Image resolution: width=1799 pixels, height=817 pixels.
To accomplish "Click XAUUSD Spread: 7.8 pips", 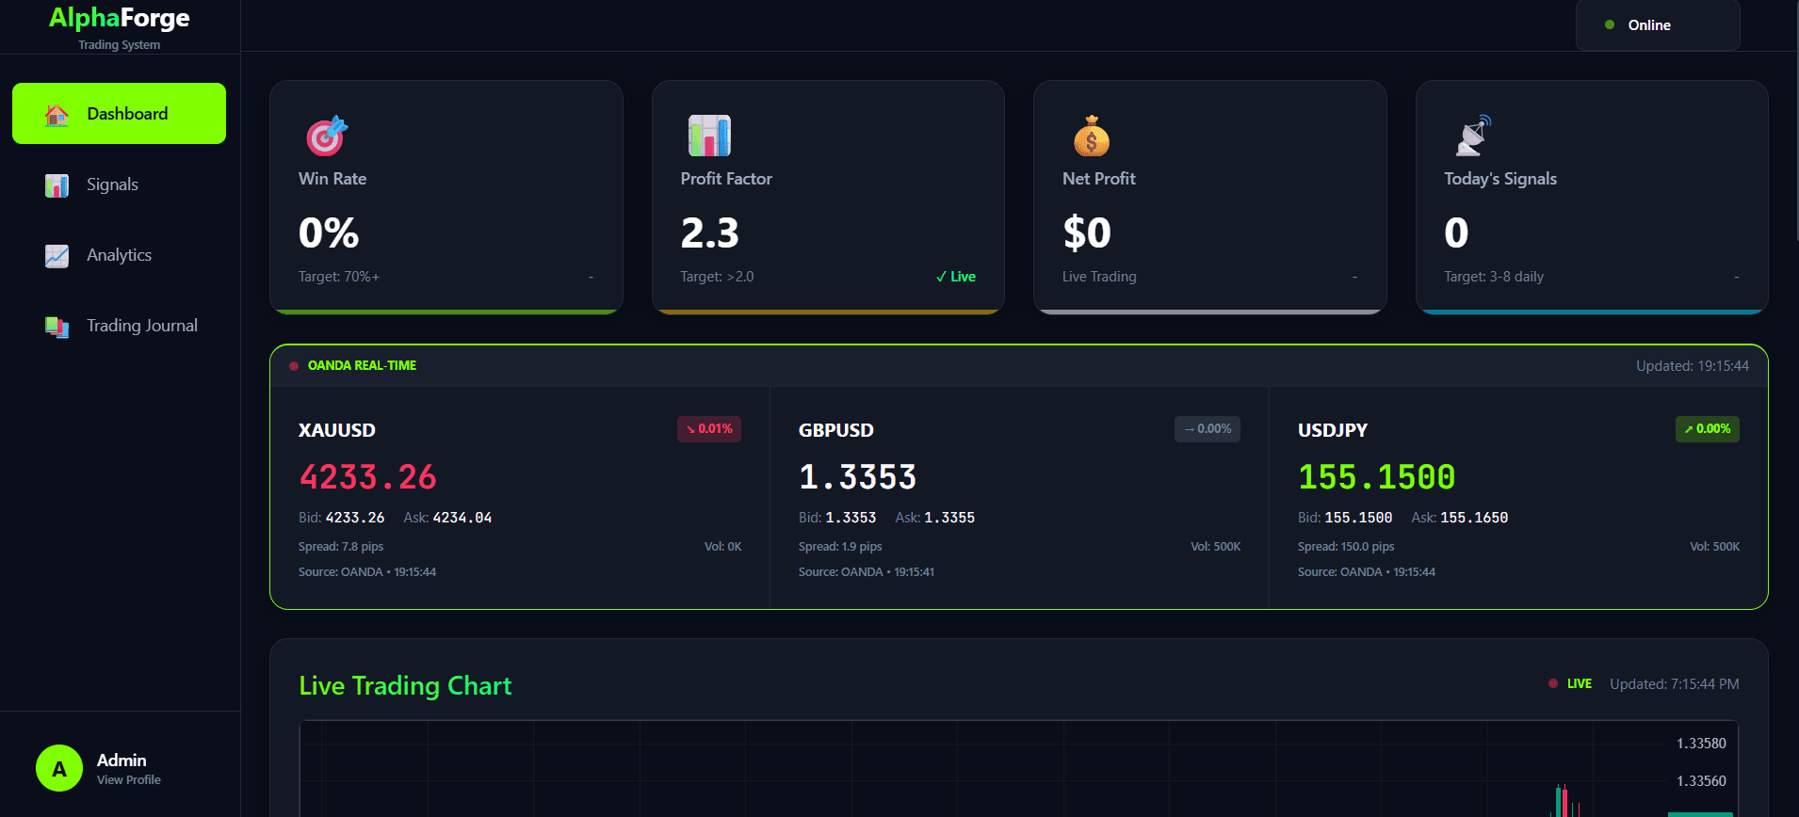I will point(341,547).
